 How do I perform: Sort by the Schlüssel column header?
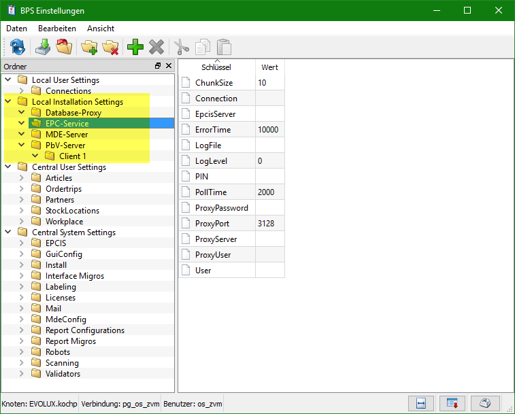tap(216, 67)
